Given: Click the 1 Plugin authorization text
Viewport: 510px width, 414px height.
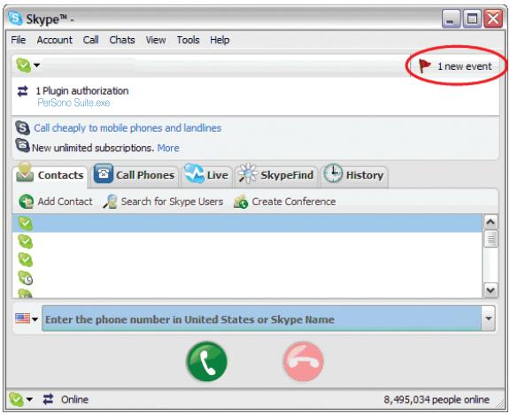Looking at the screenshot, I should click(82, 91).
